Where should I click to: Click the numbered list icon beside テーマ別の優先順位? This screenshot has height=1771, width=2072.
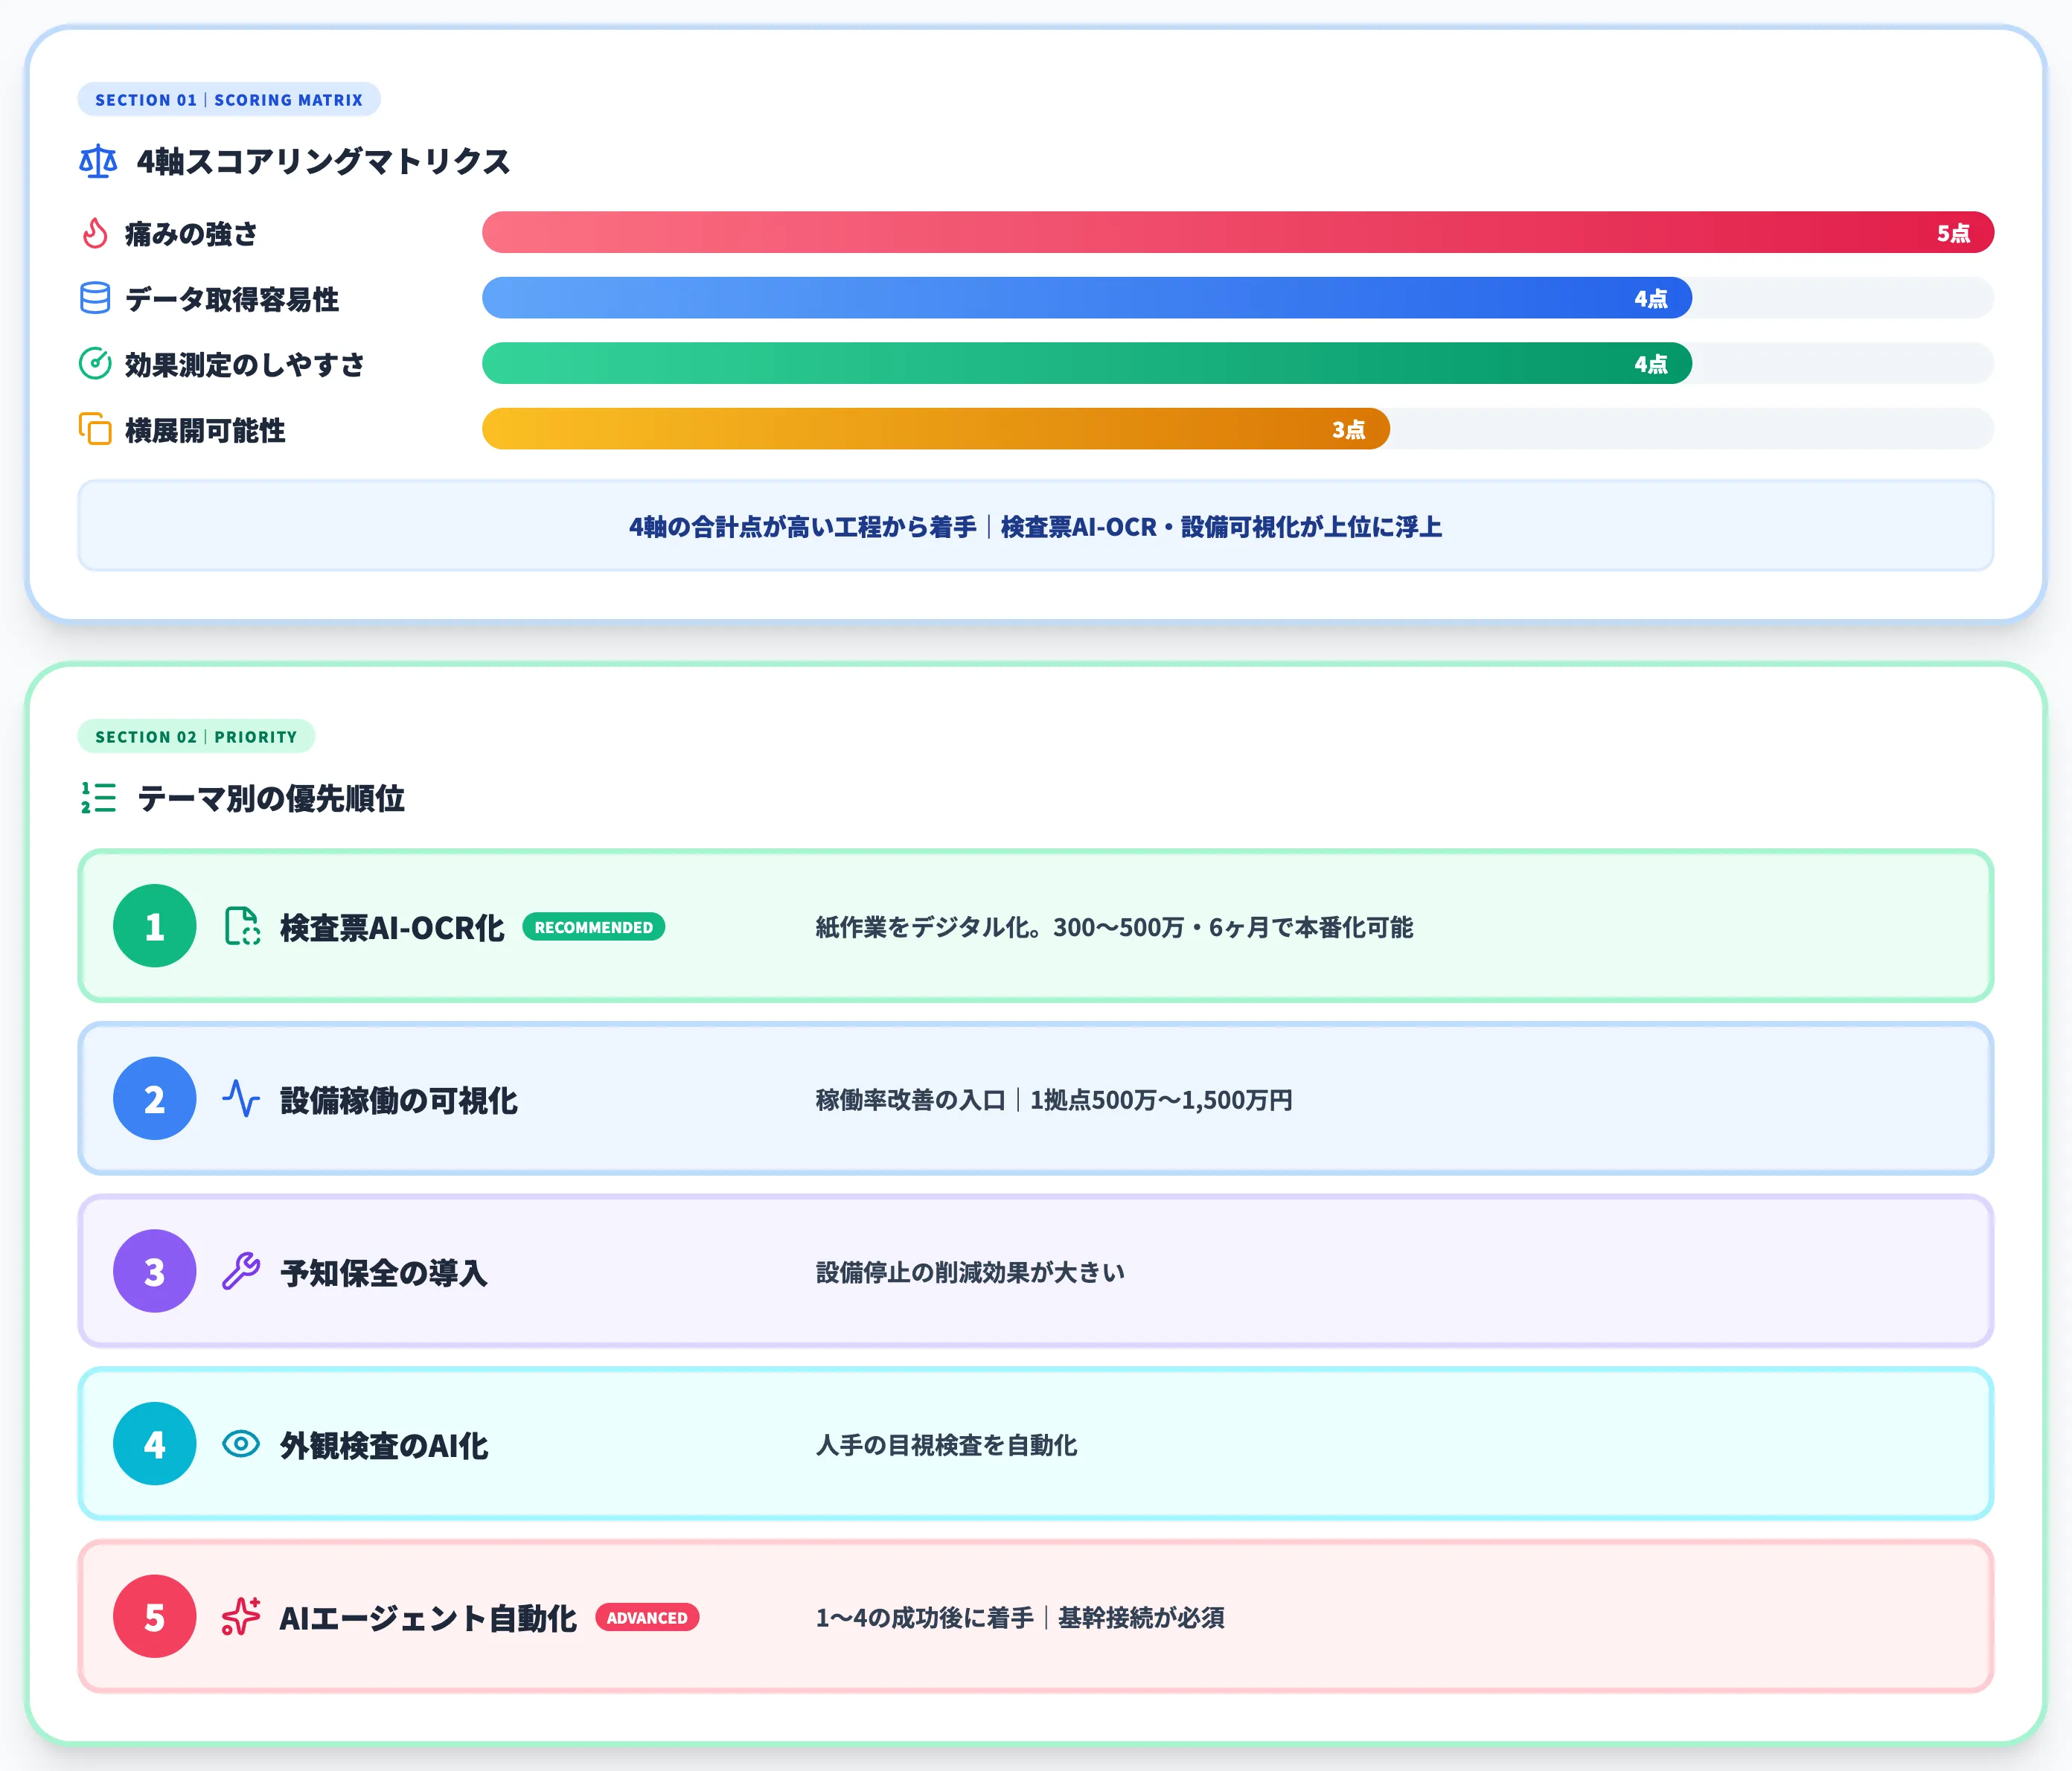pyautogui.click(x=99, y=798)
